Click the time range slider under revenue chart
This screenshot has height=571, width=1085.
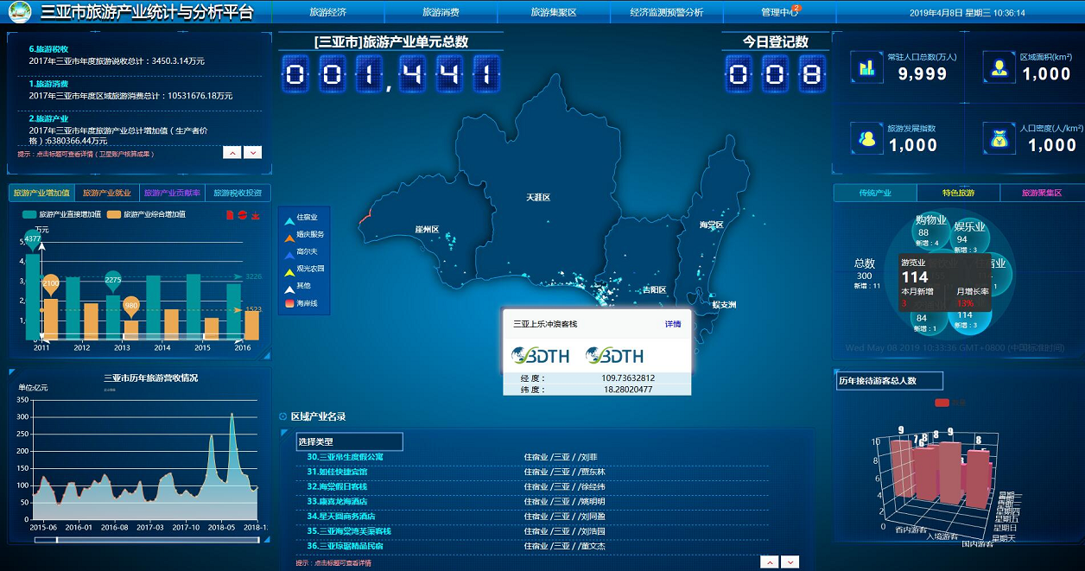coord(146,540)
